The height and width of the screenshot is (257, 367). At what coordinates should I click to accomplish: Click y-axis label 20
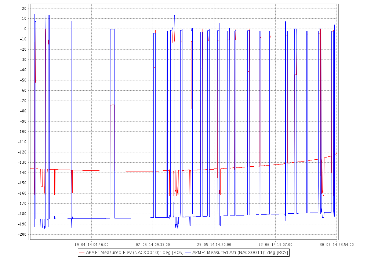click(24, 8)
